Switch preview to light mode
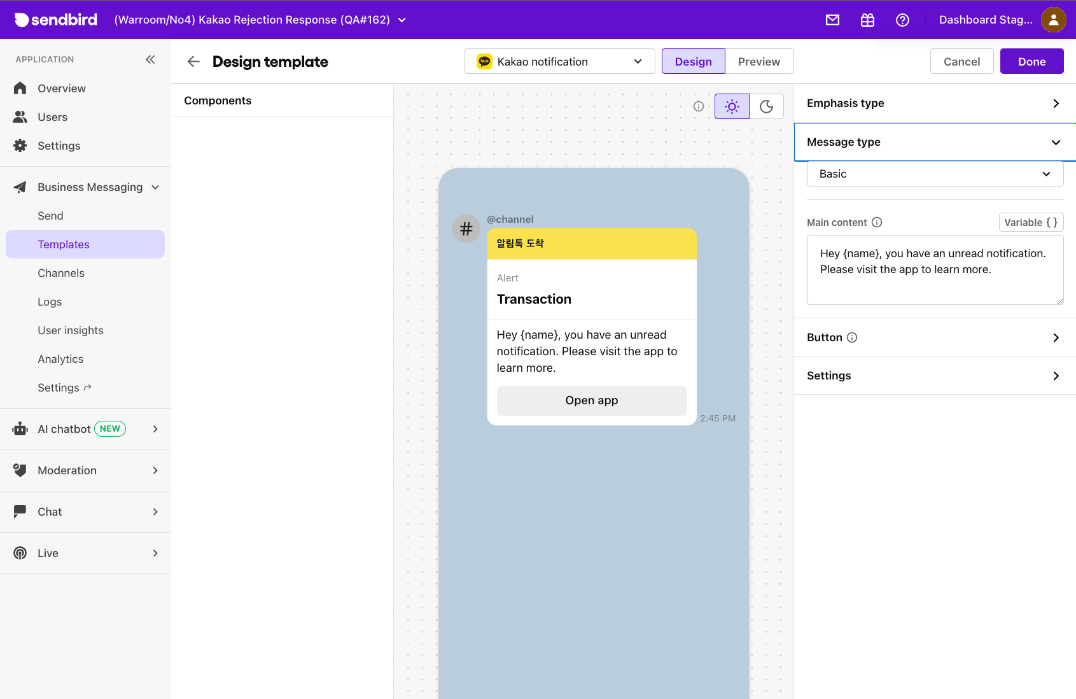 [x=732, y=106]
